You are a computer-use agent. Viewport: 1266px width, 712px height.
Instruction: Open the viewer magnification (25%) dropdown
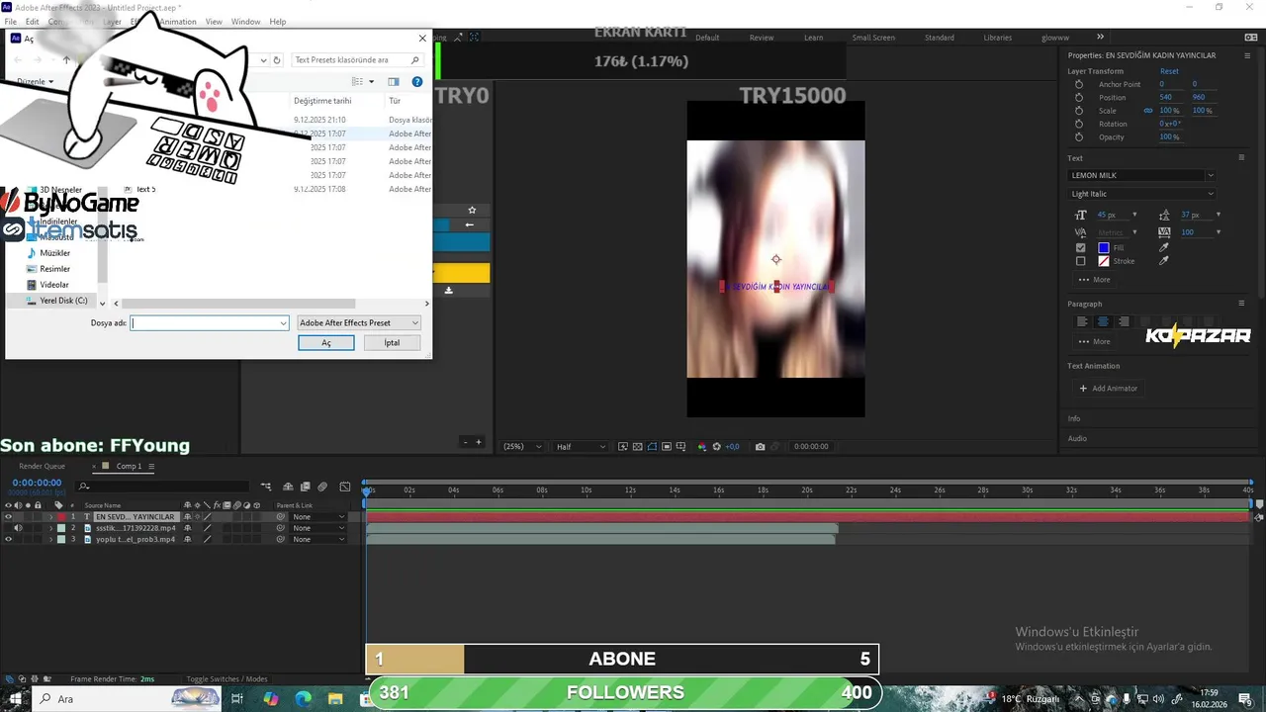(522, 447)
